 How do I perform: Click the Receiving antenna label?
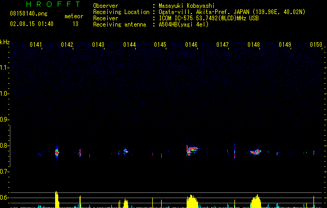[x=120, y=24]
